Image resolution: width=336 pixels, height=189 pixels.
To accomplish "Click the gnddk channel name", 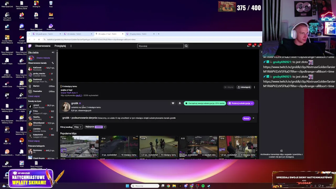I will [75, 103].
